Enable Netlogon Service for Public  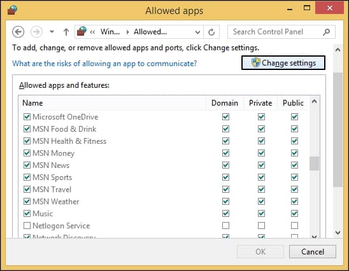click(x=294, y=226)
